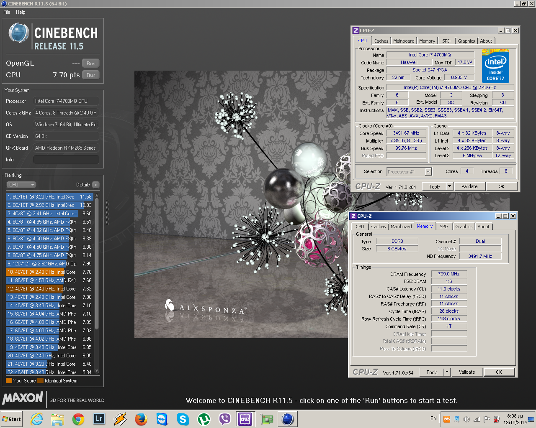The height and width of the screenshot is (428, 536).
Task: Expand Tools dropdown arrow in Memory window
Action: click(x=447, y=372)
